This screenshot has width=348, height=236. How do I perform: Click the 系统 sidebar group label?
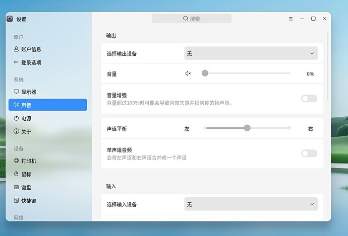tap(19, 80)
